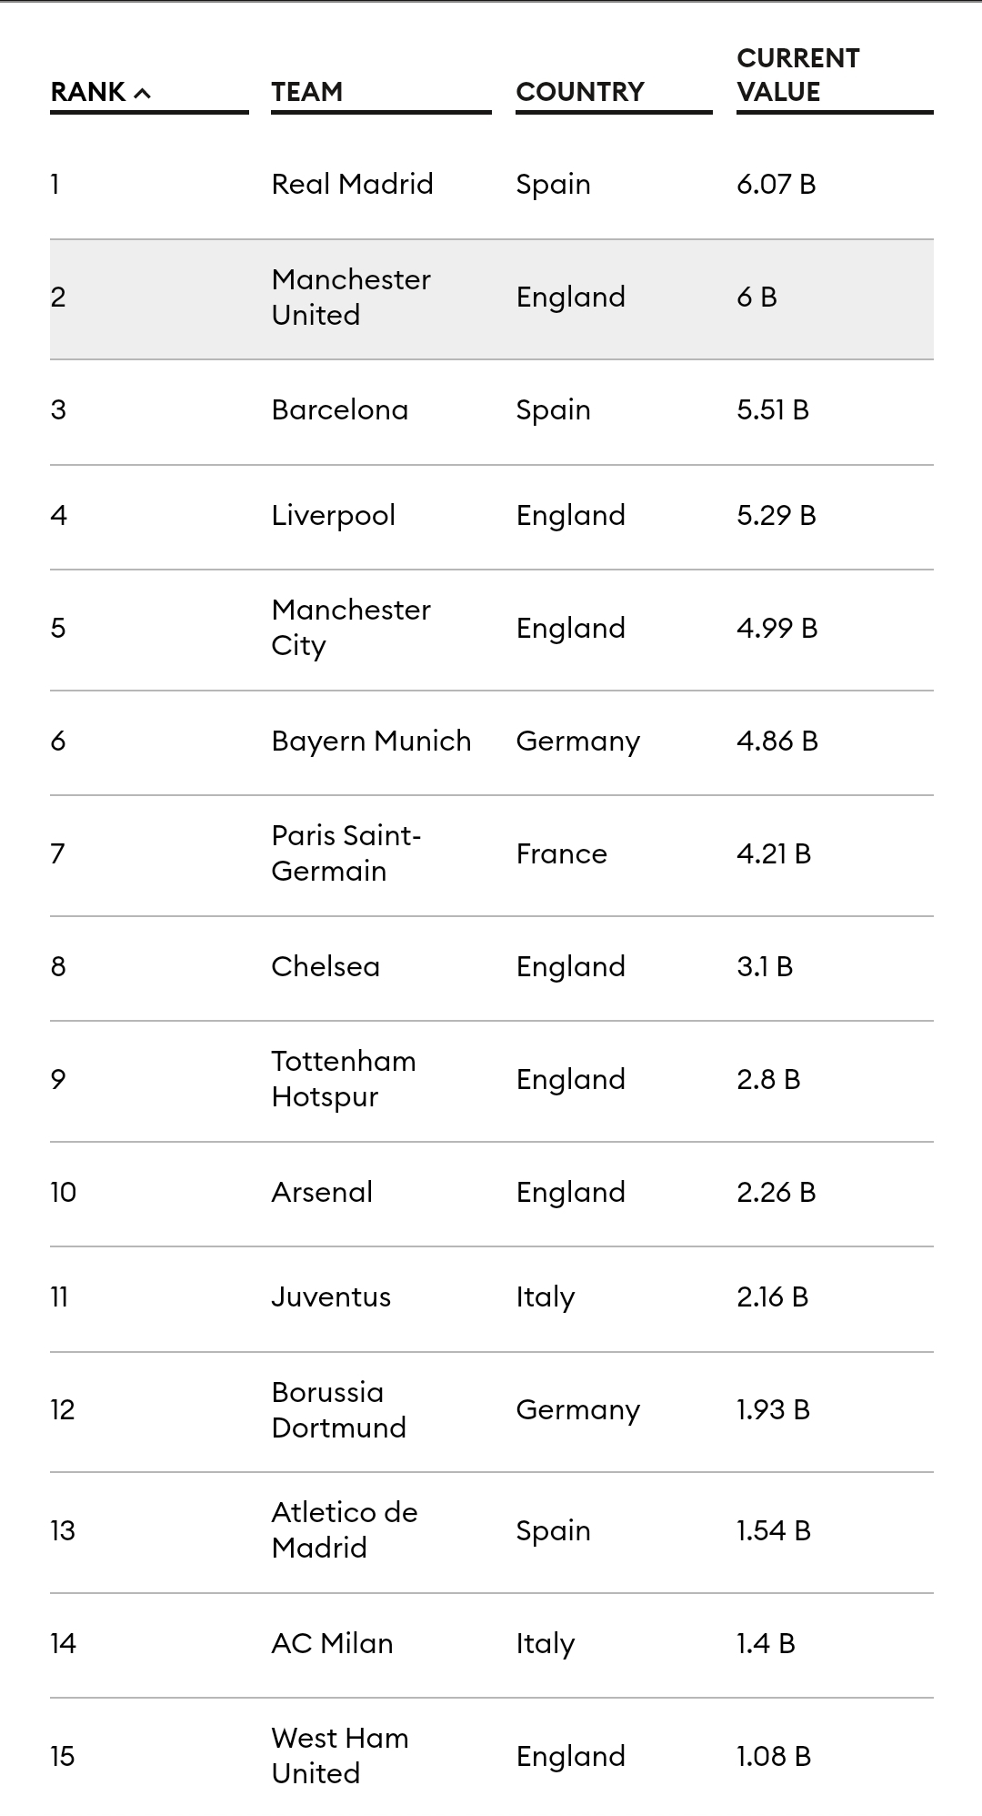Select the Juventus row
Viewport: 982px width, 1816px height.
[492, 1298]
